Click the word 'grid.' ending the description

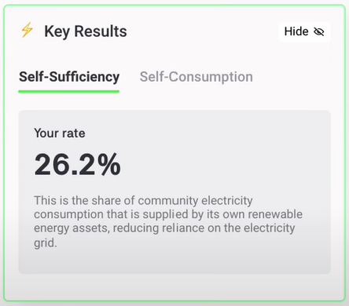click(46, 243)
